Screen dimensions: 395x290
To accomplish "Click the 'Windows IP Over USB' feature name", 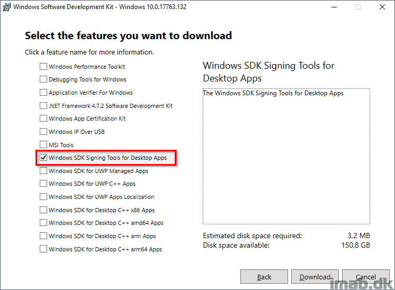I will [x=77, y=132].
